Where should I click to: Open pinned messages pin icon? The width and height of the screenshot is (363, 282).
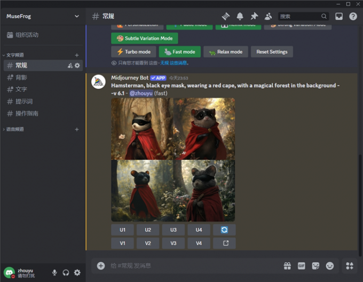coord(254,16)
